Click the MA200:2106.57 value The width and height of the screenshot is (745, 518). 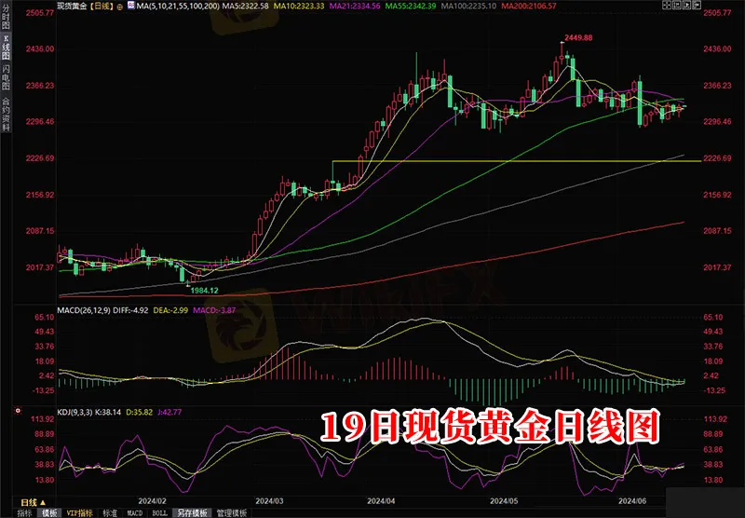pos(529,7)
